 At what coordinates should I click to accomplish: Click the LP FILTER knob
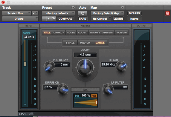[x=108, y=89]
